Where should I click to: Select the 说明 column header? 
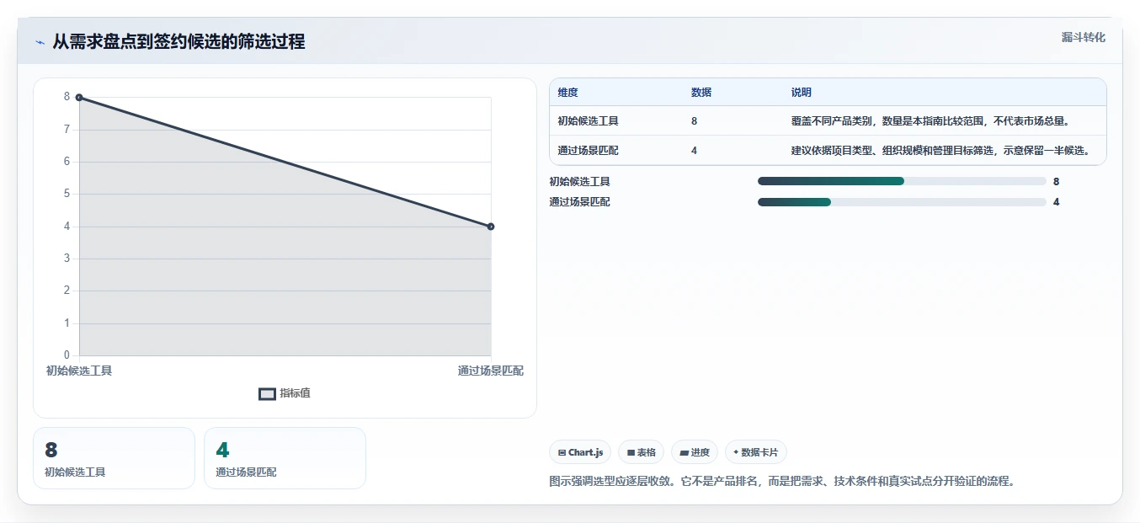pyautogui.click(x=802, y=93)
